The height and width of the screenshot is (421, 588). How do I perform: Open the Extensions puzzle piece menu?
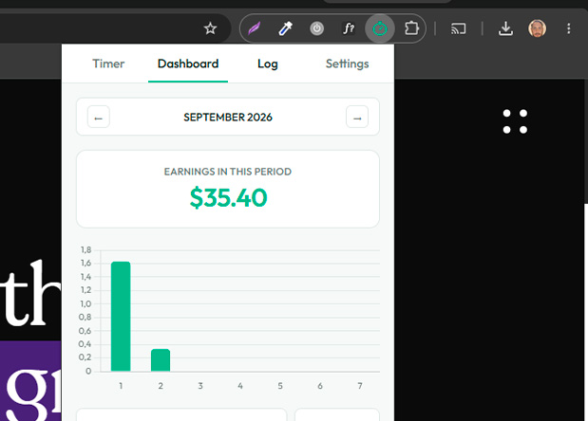point(411,28)
